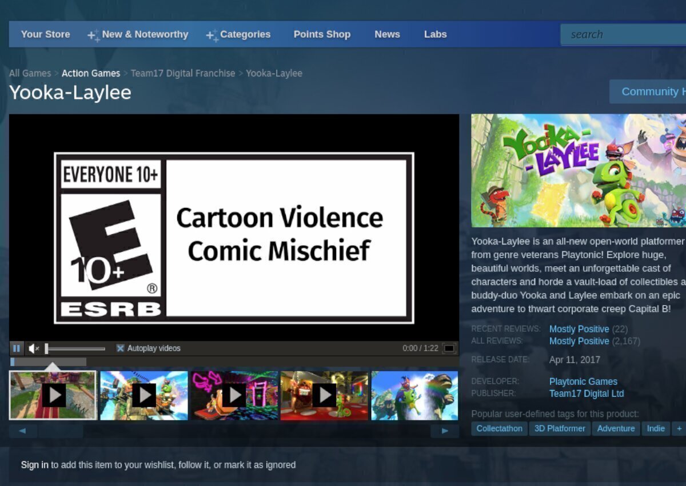The image size is (686, 486).
Task: Click the store search field
Action: click(623, 34)
